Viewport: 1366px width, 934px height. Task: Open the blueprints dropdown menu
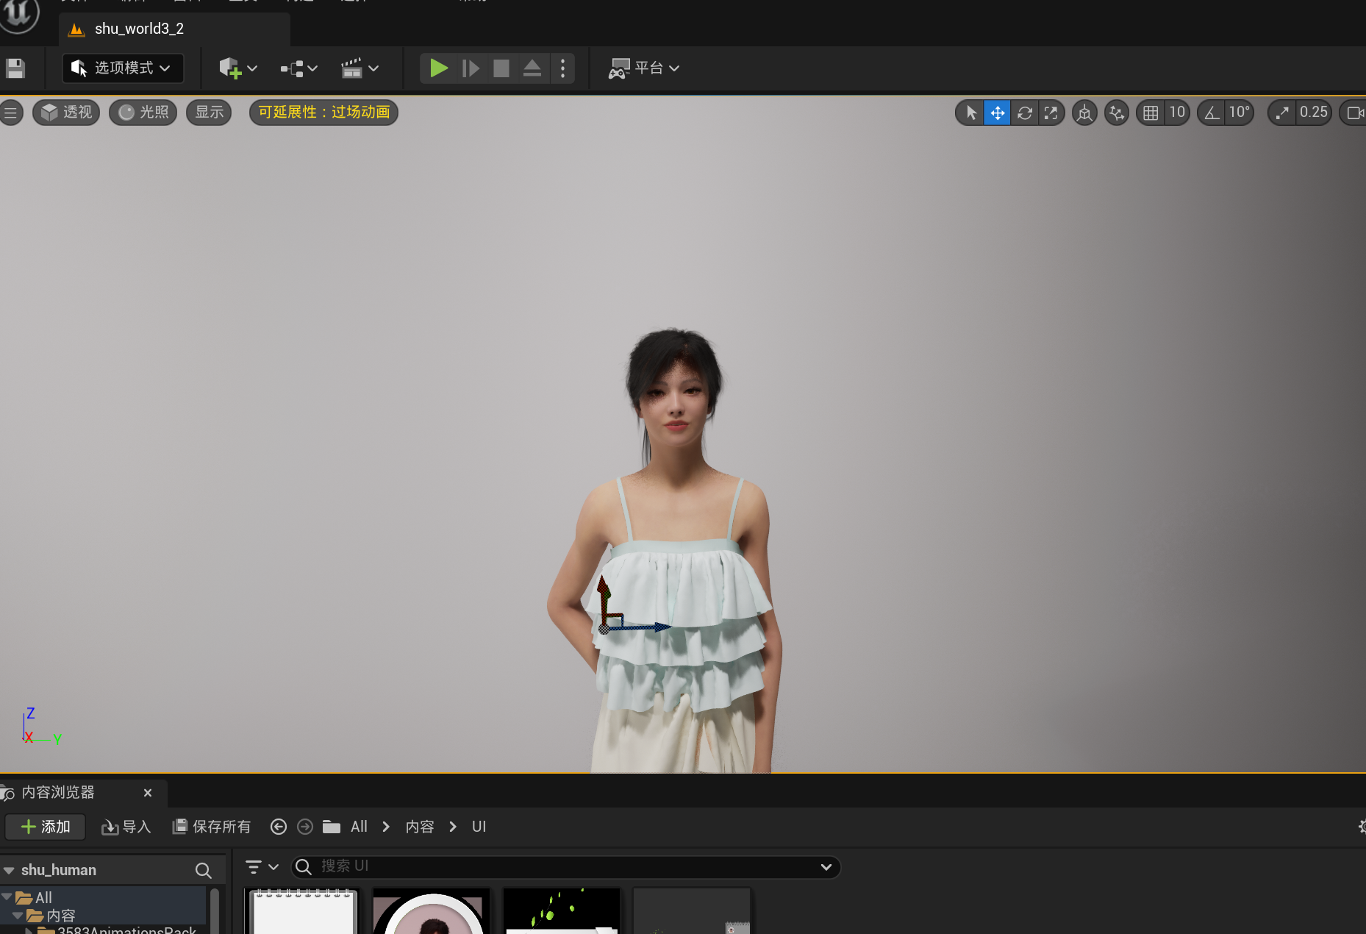[298, 68]
